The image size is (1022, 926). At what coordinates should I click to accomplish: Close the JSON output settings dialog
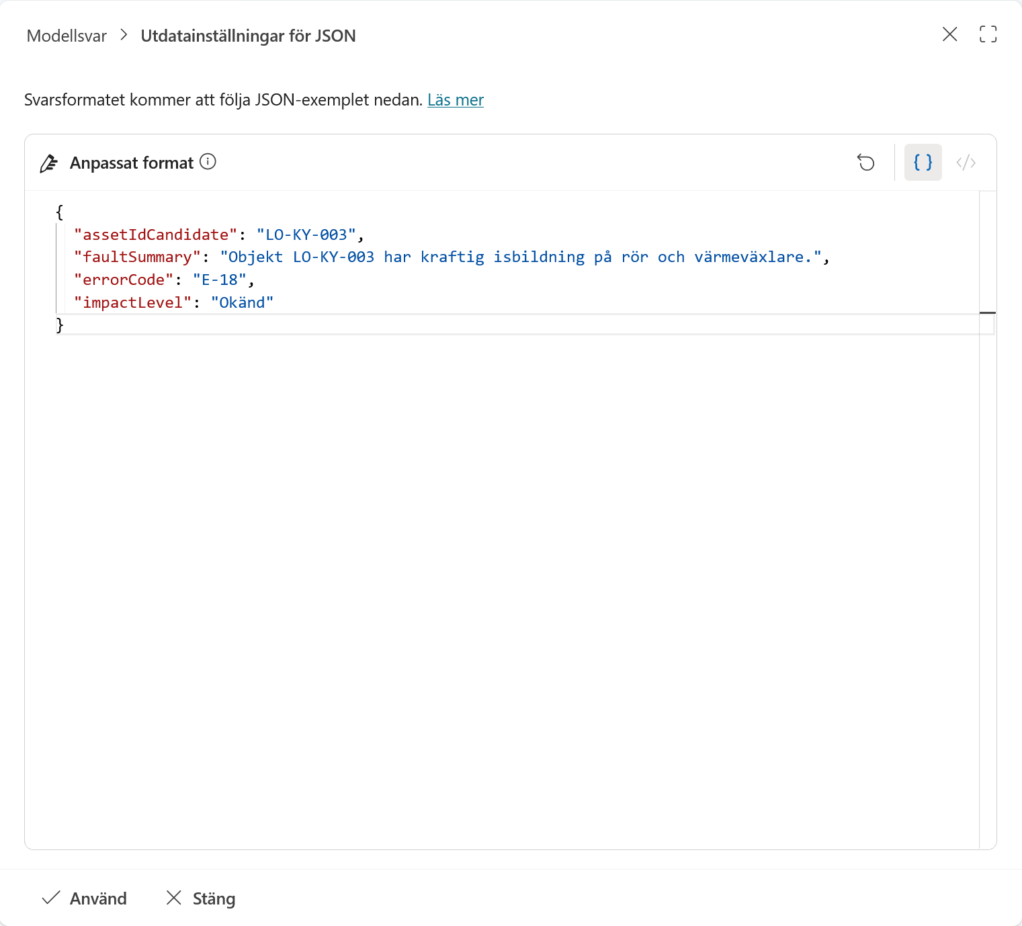tap(950, 34)
